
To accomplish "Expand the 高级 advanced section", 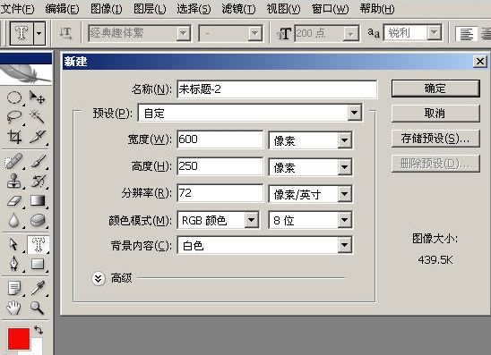I will coord(99,278).
